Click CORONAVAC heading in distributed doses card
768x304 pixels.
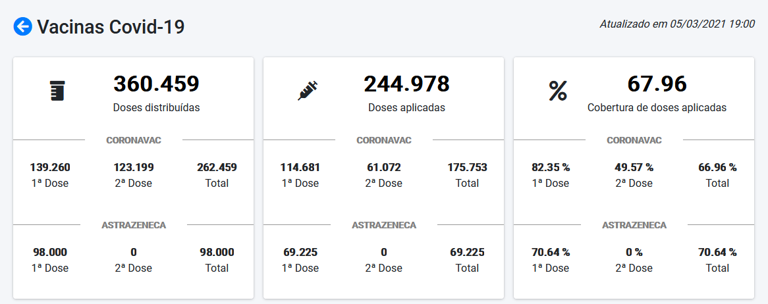coord(134,140)
